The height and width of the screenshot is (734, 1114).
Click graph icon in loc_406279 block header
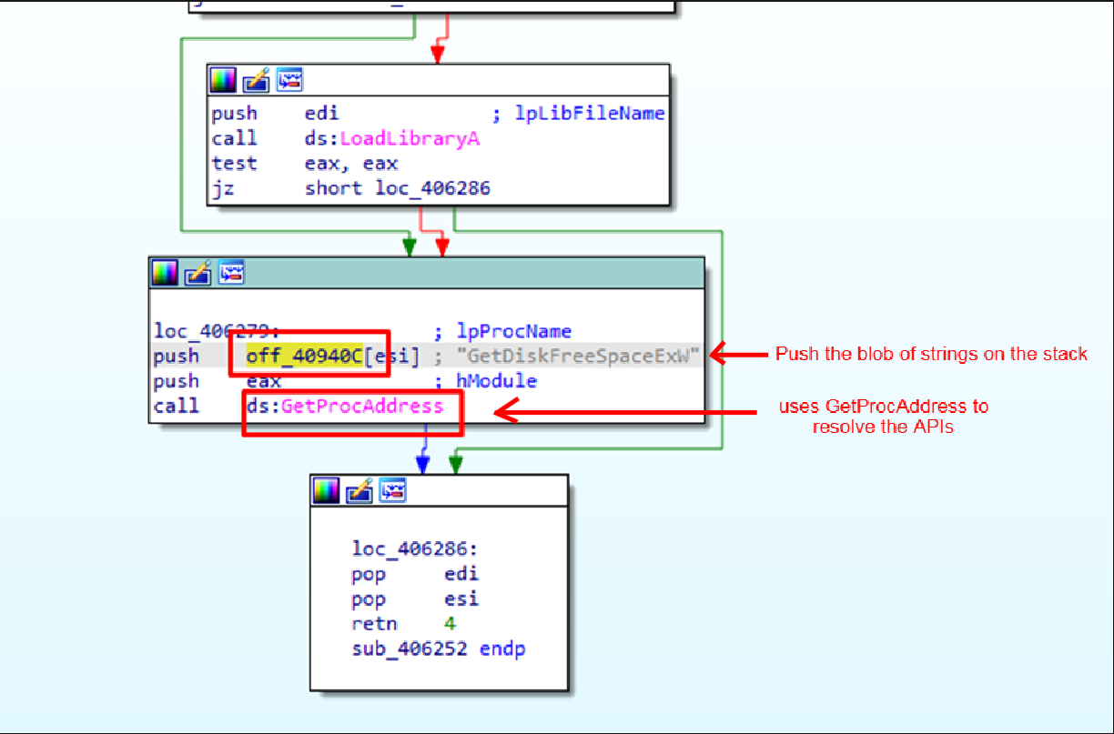(231, 273)
